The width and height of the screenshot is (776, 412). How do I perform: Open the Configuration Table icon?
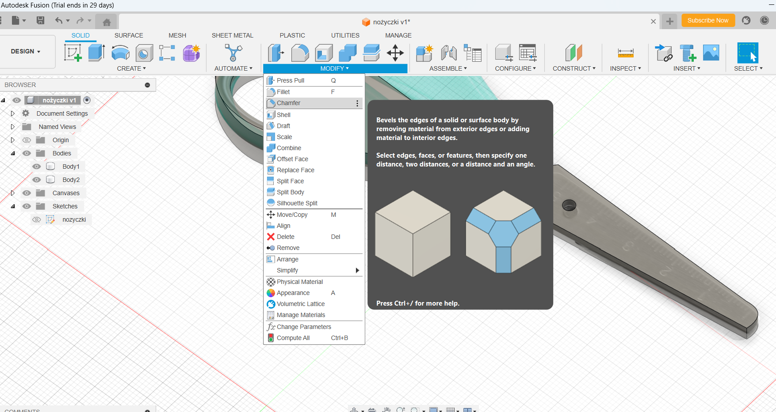(x=528, y=53)
